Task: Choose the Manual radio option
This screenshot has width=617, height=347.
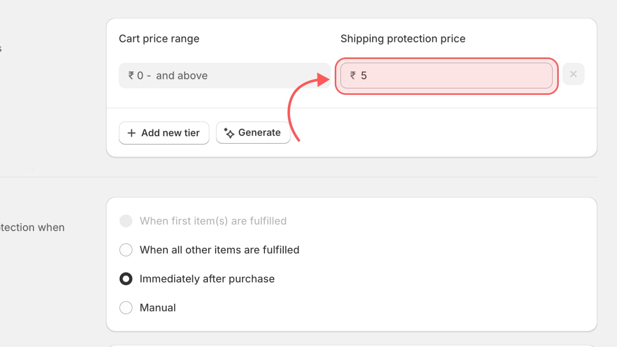Action: coord(126,308)
